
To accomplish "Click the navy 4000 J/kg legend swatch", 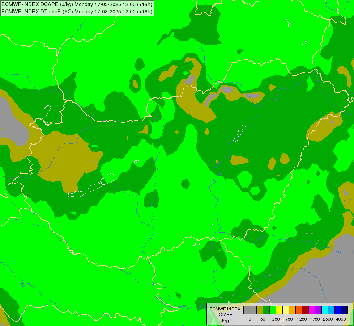I will (x=345, y=310).
